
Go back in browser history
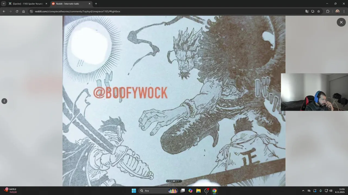pyautogui.click(x=4, y=11)
